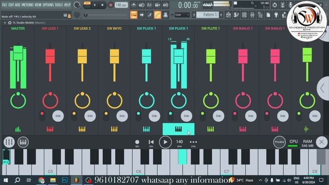Mute the SW BKYD channel toggle
Image resolution: width=329 pixels, height=185 pixels.
[106, 116]
